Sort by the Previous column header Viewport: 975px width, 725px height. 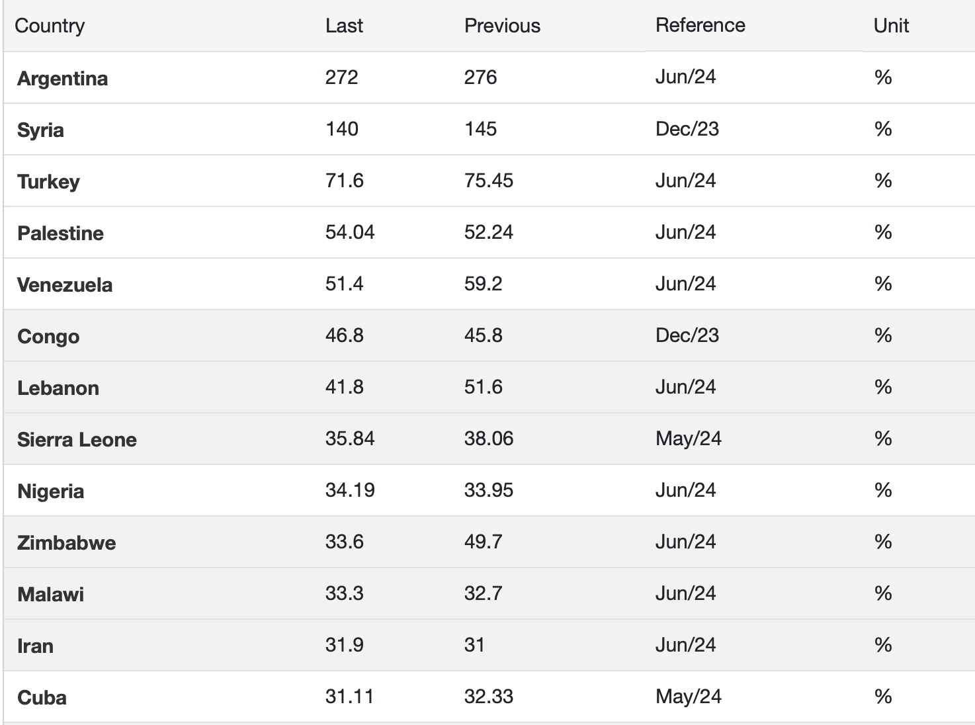502,26
